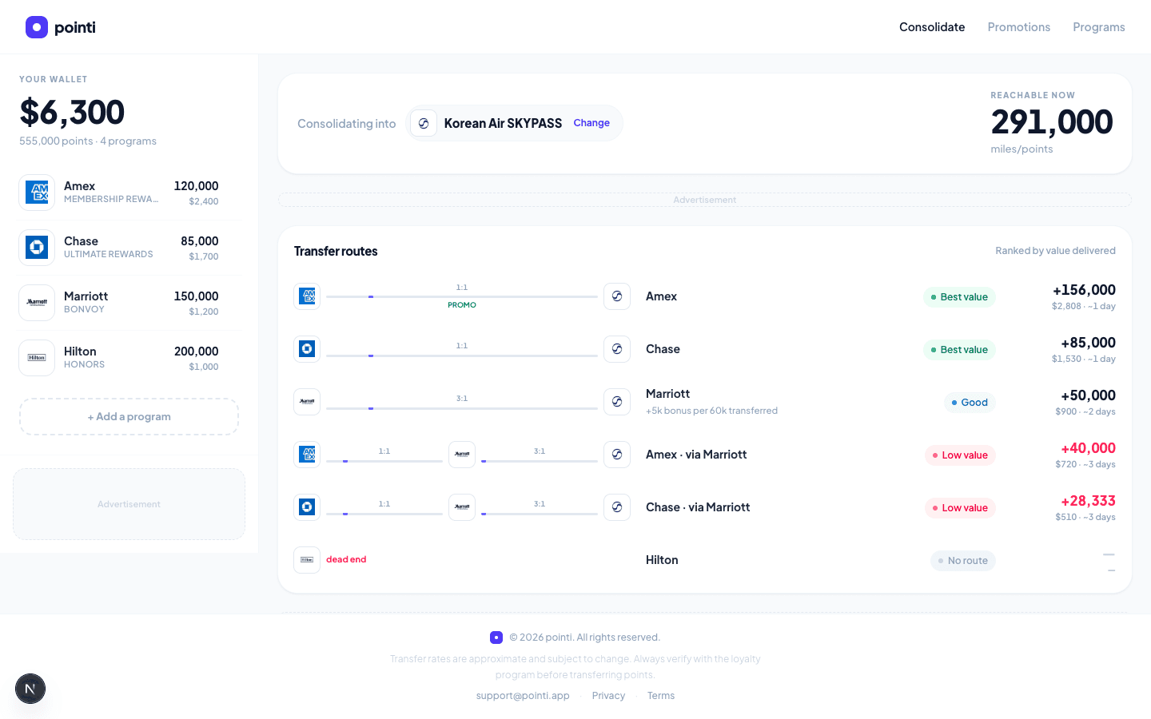Click the Korean Air SKYPASS icon beside Change
Screen dimensions: 1151x719
[424, 123]
